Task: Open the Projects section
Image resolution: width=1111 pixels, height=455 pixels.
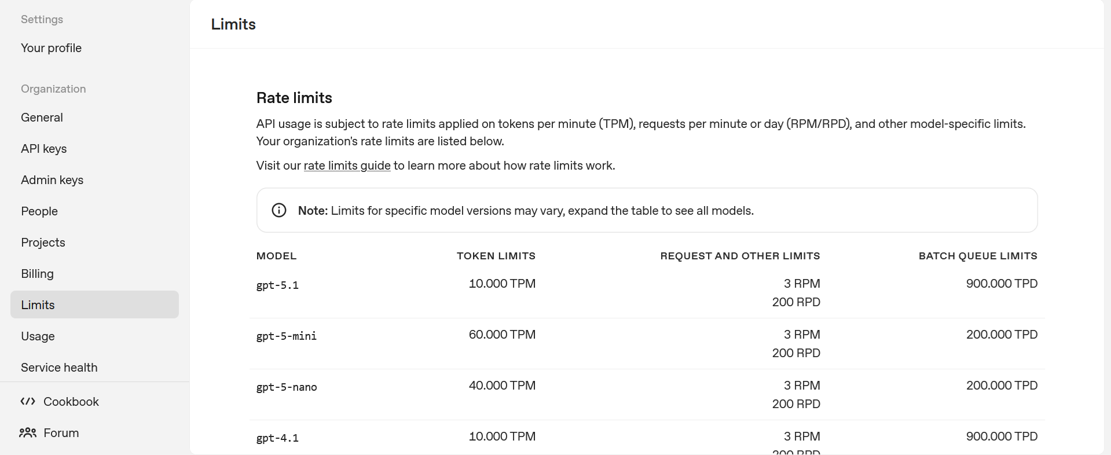Action: 43,243
